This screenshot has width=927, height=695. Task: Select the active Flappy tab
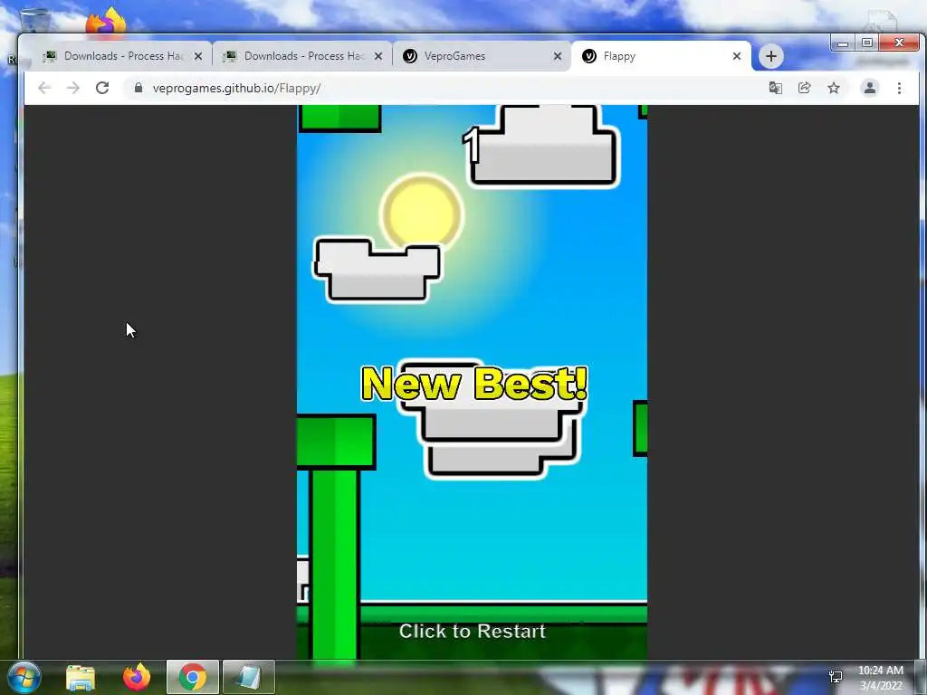pyautogui.click(x=661, y=56)
